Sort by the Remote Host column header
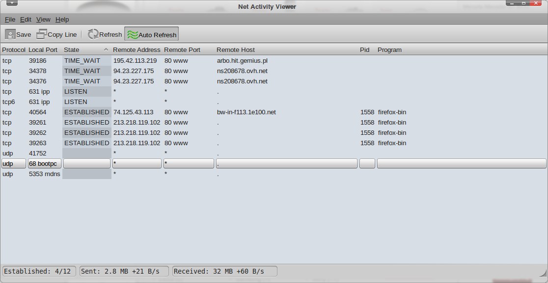 (287, 50)
